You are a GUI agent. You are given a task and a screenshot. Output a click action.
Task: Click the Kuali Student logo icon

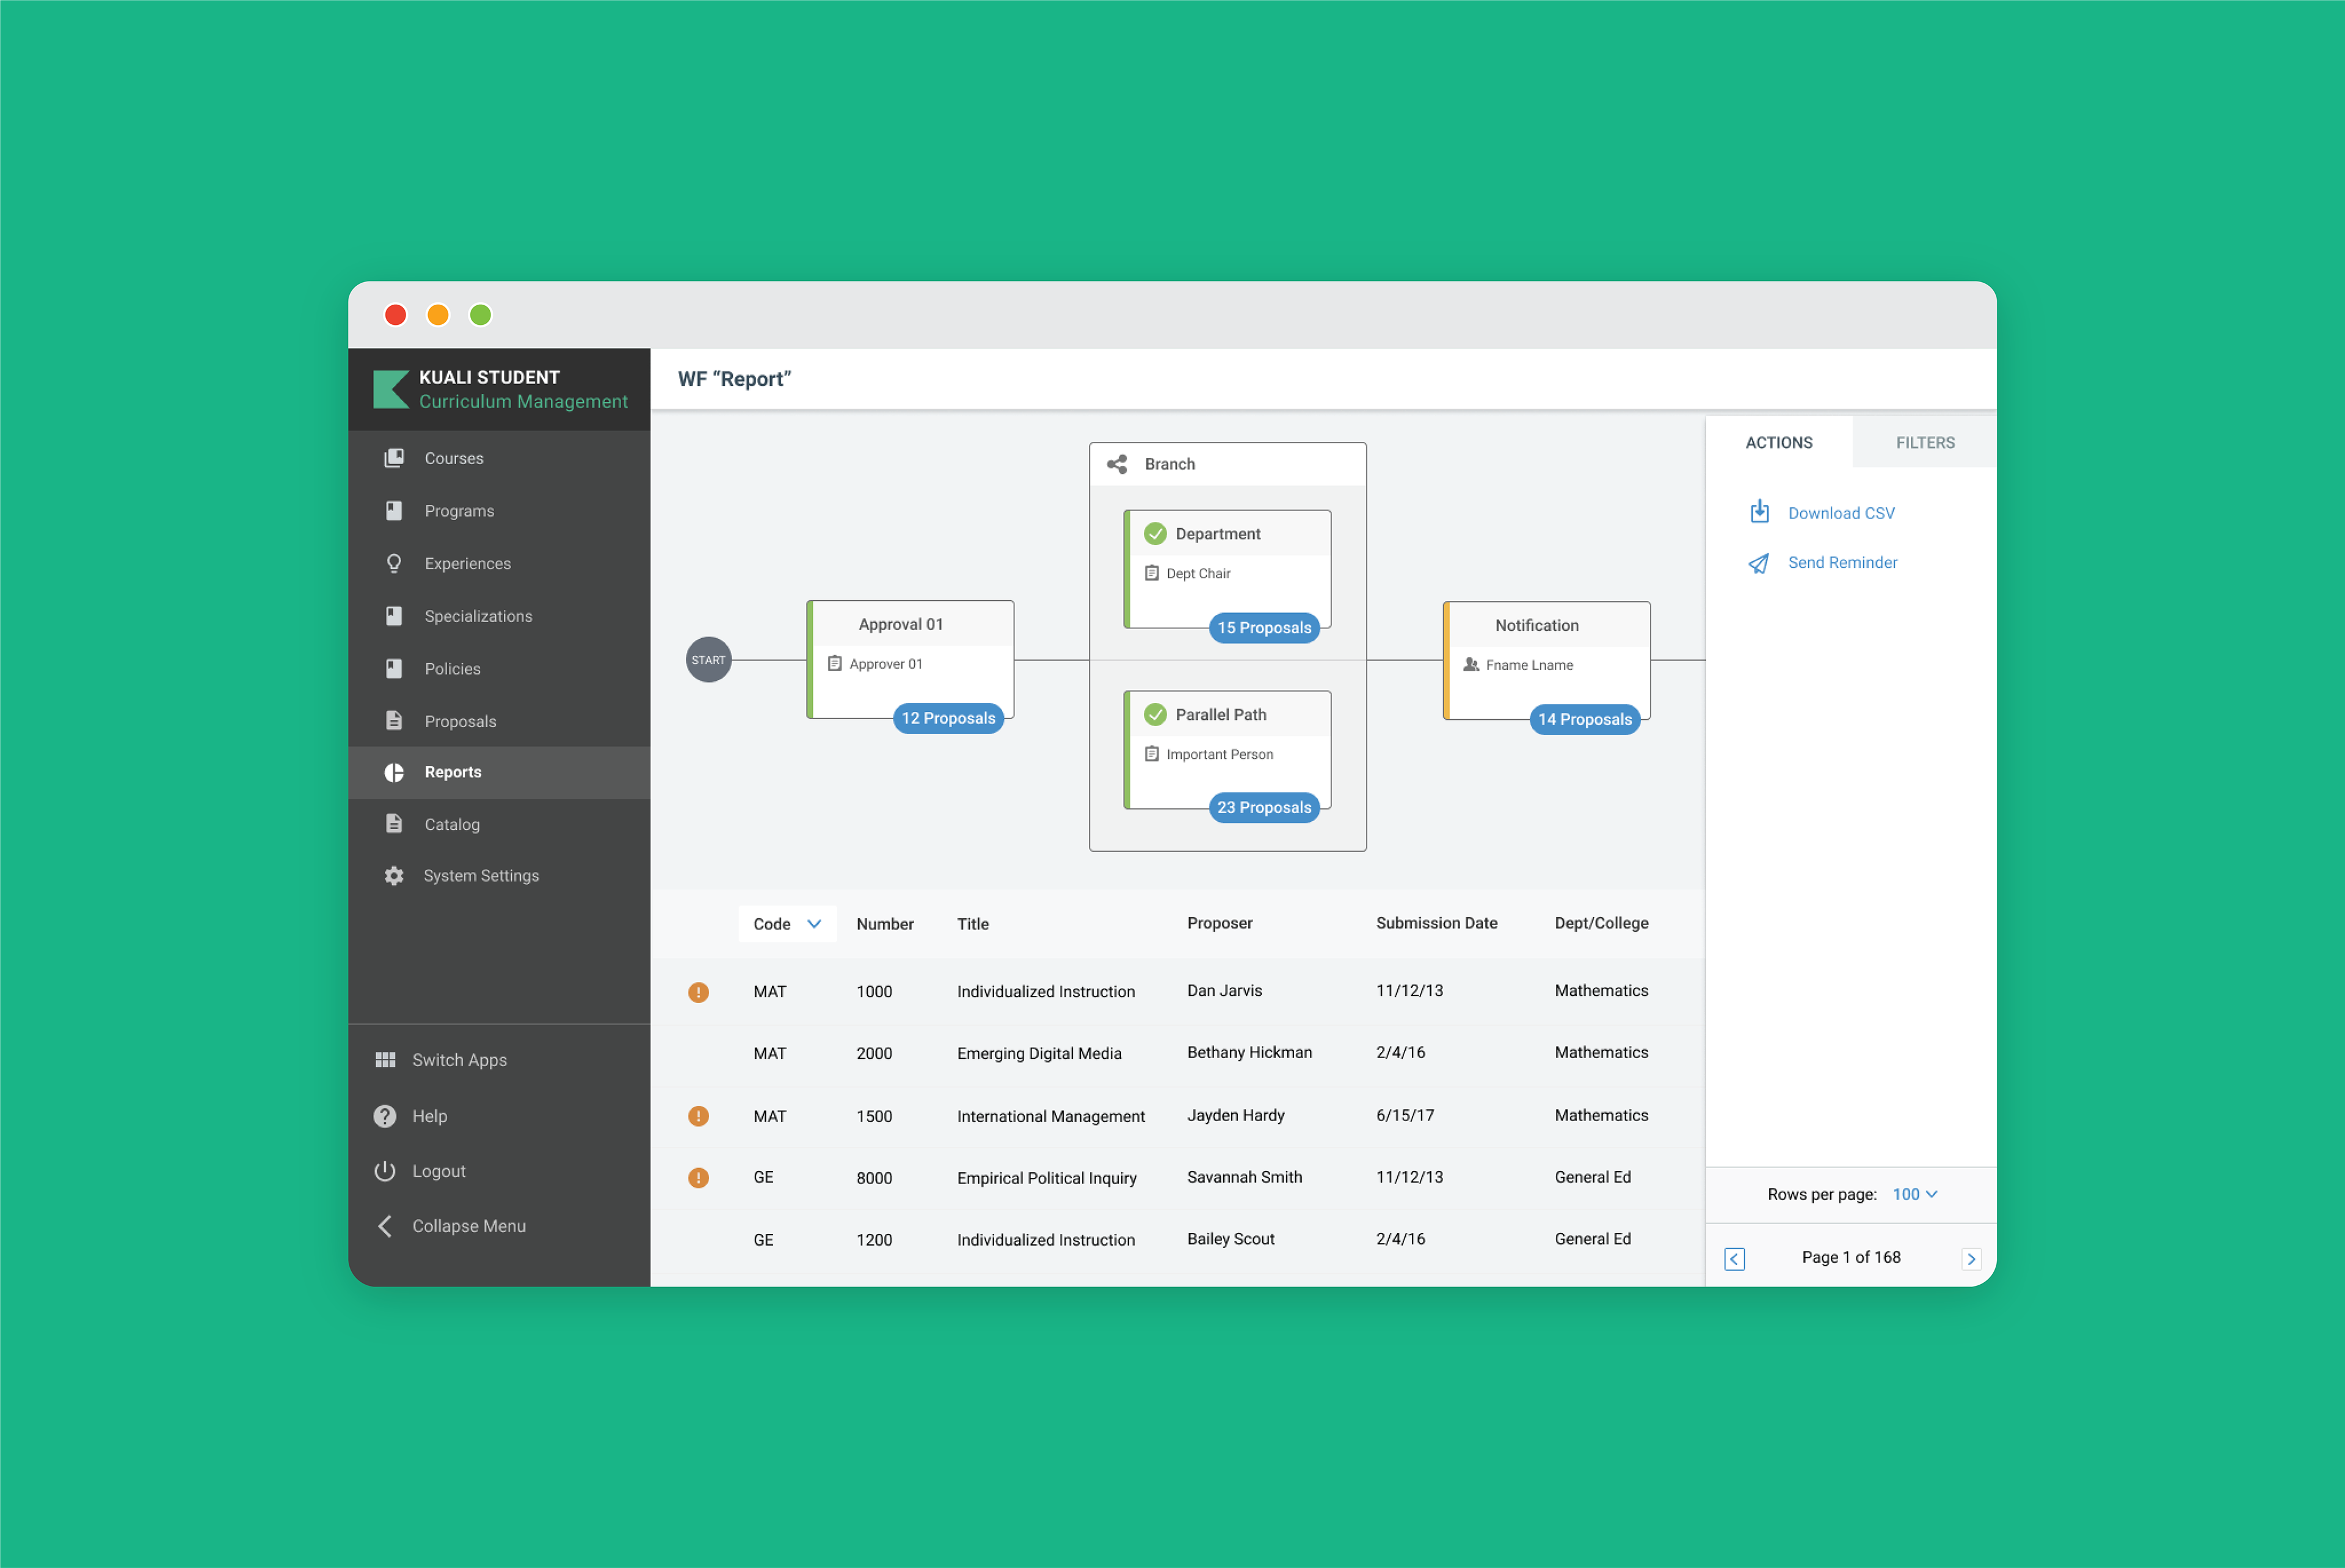pos(391,389)
